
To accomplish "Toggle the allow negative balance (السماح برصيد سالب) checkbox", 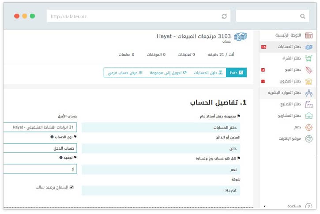I will [x=72, y=187].
